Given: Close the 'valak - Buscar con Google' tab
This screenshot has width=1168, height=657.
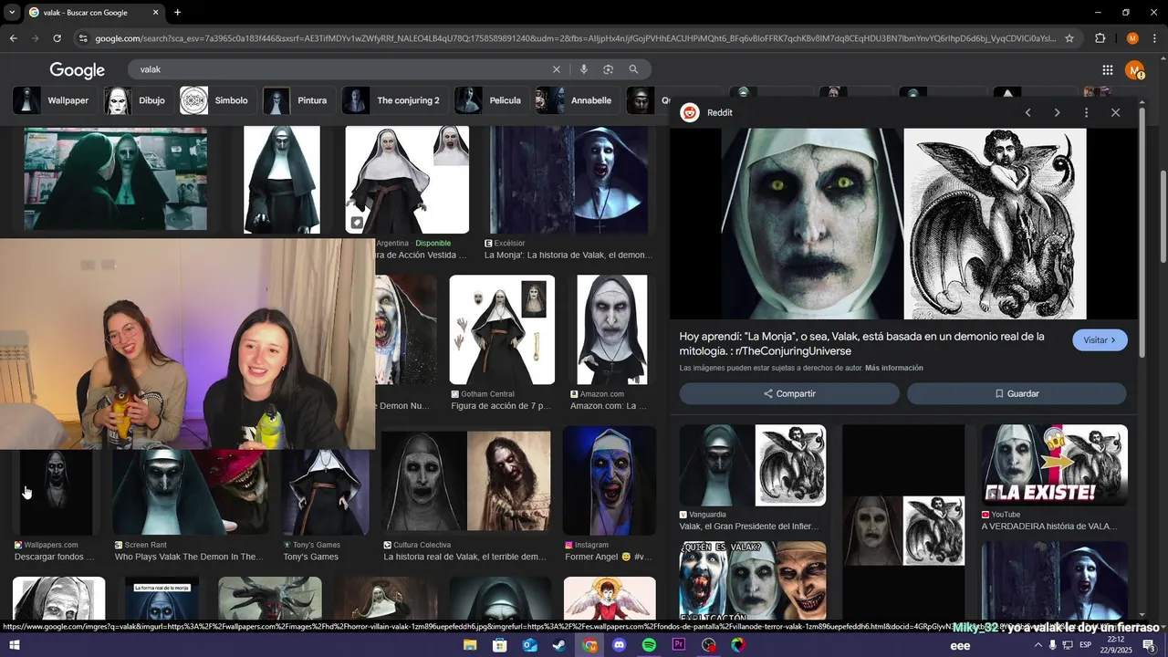Looking at the screenshot, I should [x=156, y=13].
